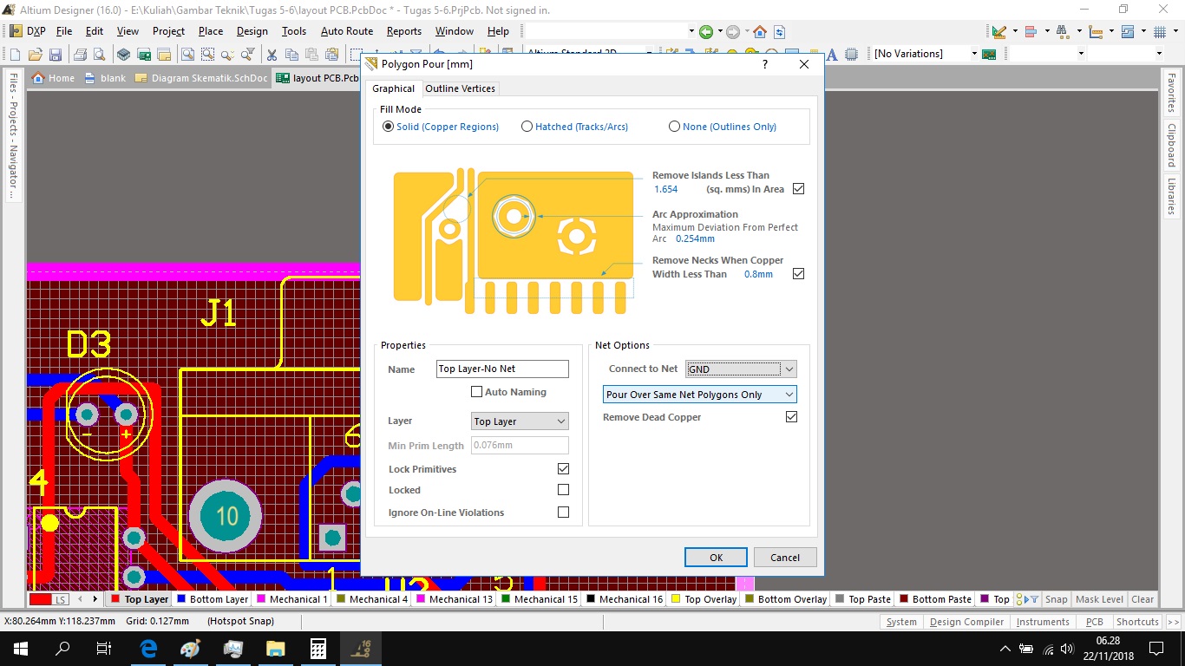Open alignment tools icon

[1031, 31]
